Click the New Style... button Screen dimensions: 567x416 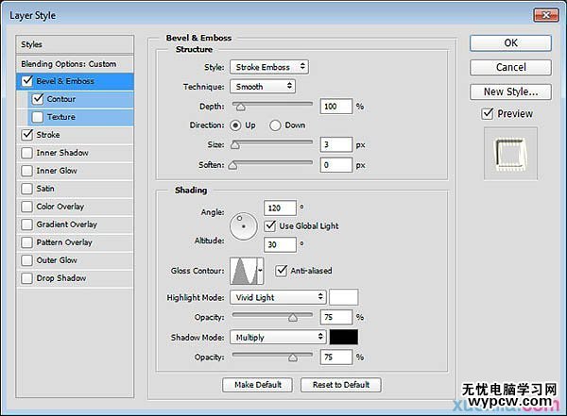(510, 92)
